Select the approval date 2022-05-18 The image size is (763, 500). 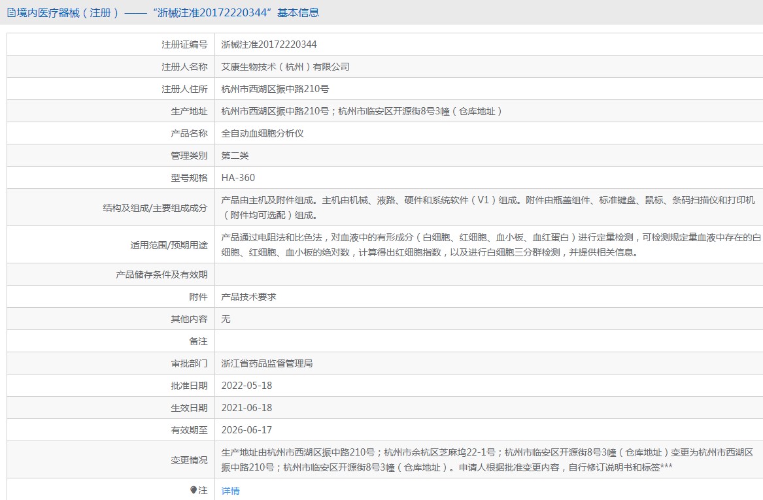click(x=246, y=386)
